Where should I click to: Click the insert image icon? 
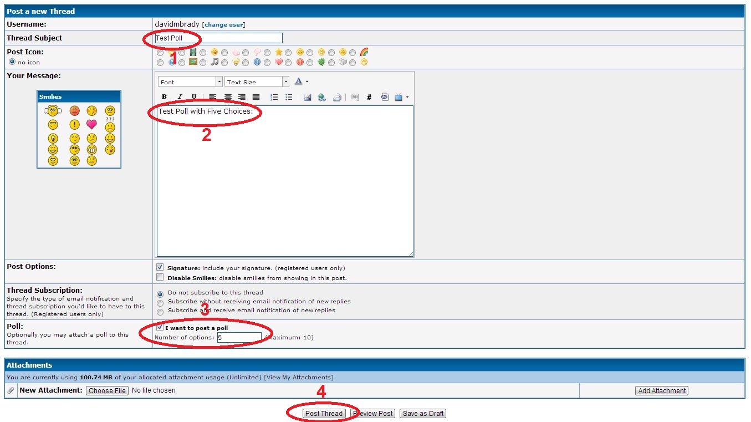[307, 97]
